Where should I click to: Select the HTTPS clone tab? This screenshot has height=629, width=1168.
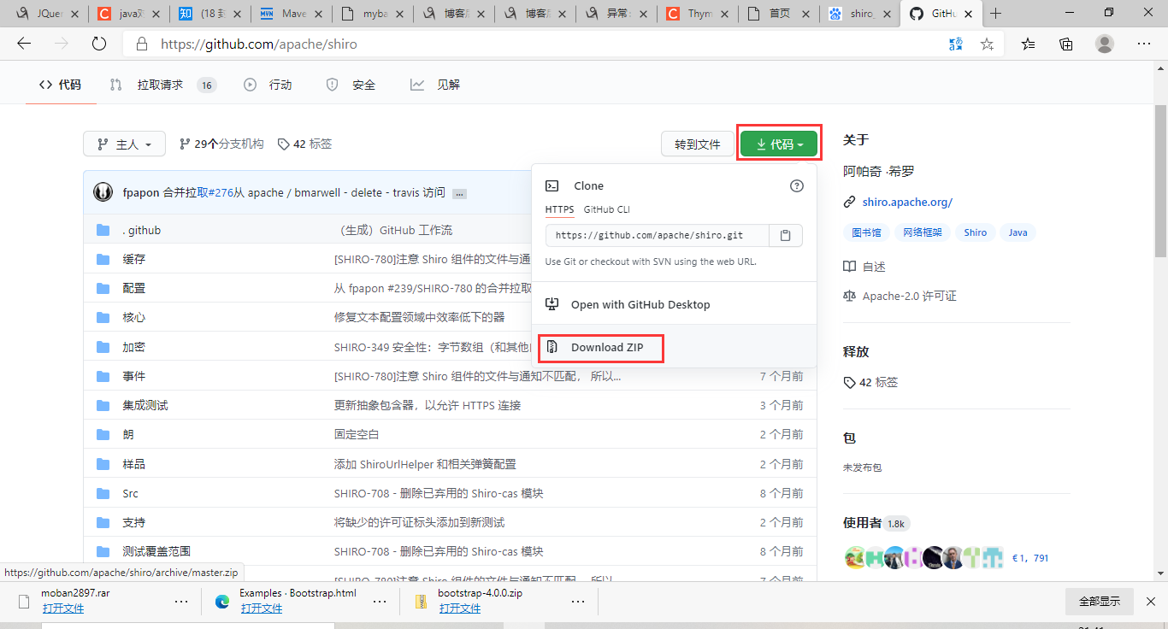click(559, 209)
